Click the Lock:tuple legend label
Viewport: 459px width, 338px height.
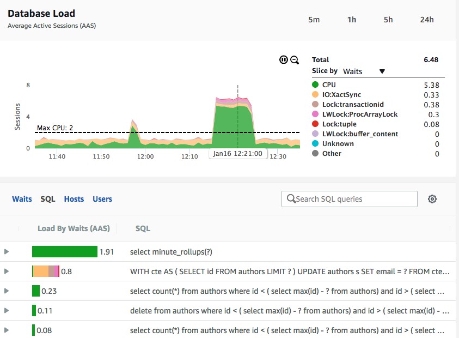click(339, 124)
